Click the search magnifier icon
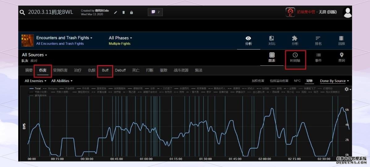This screenshot has width=370, height=167. 22,12
